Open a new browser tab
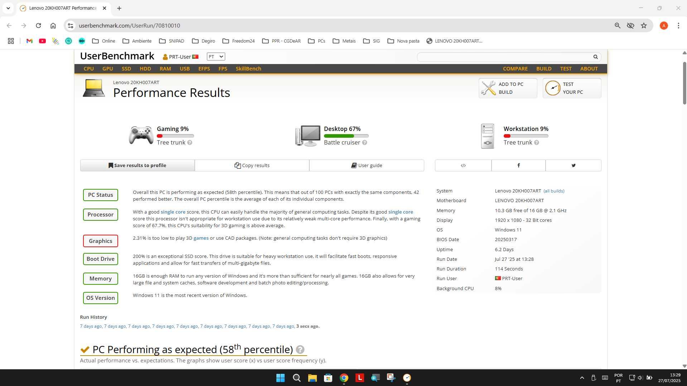The height and width of the screenshot is (386, 687). [119, 8]
